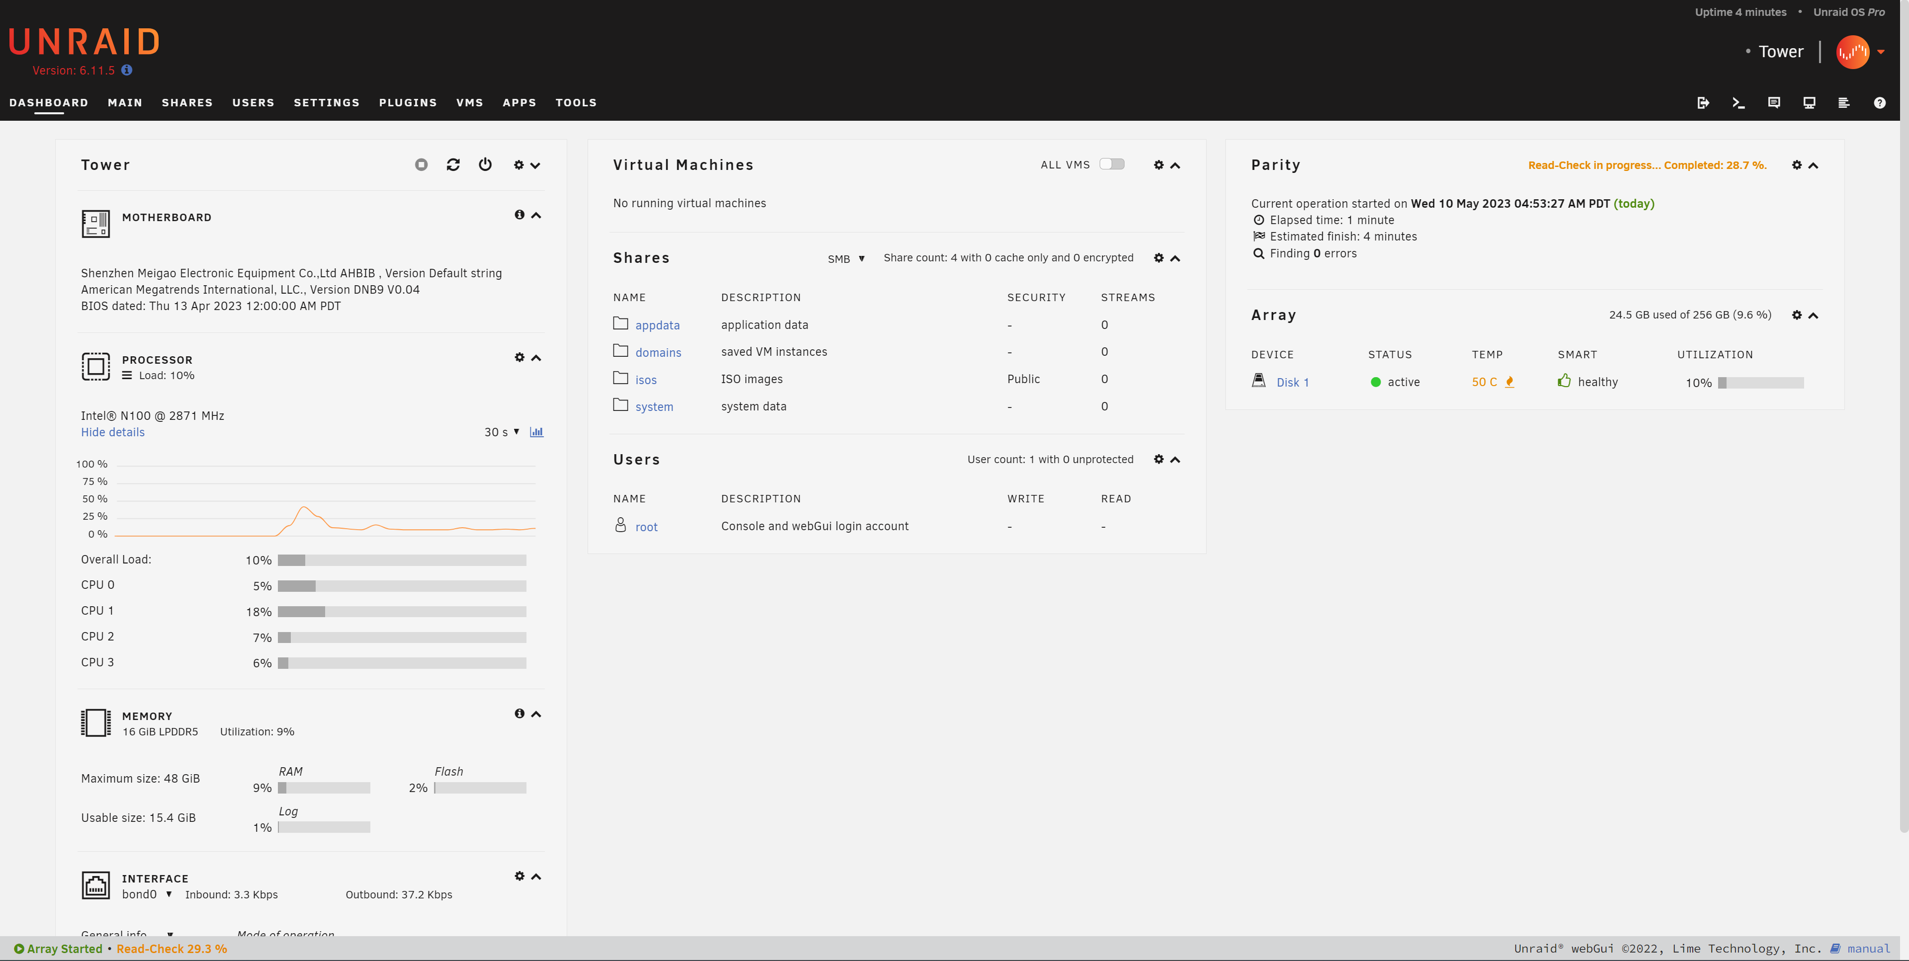The height and width of the screenshot is (961, 1909).
Task: Open the bond0 interface dropdown
Action: (x=147, y=894)
